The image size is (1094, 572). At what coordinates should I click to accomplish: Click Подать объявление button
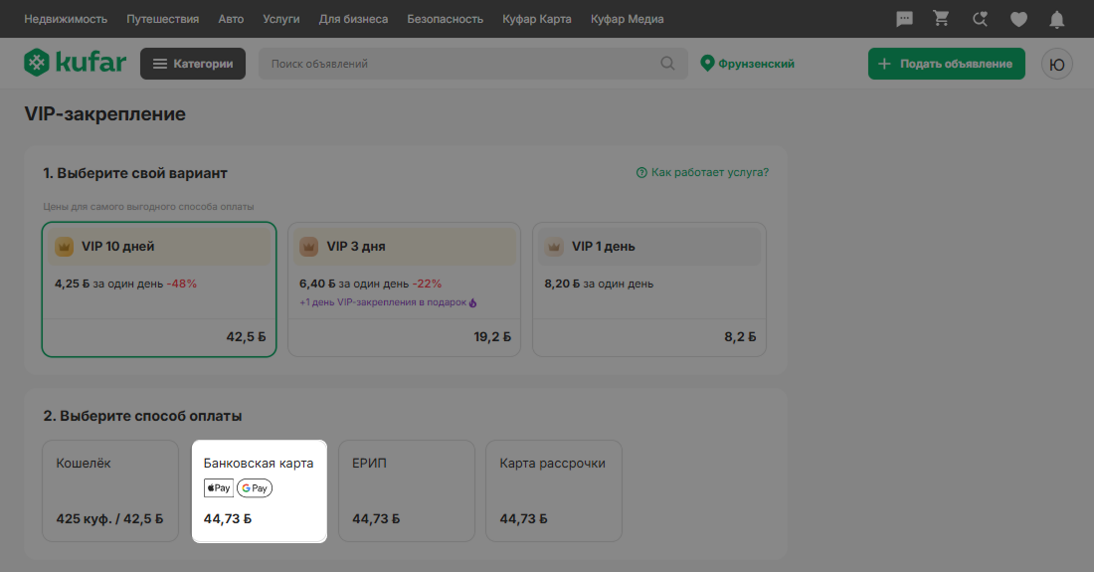(x=947, y=64)
